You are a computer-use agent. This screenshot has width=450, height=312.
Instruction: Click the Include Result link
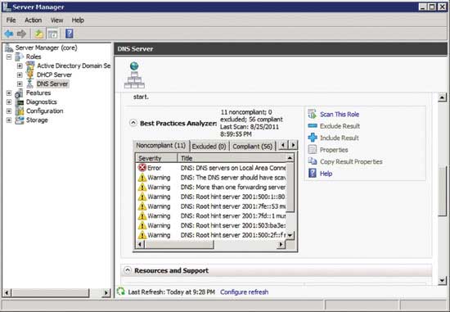[340, 138]
